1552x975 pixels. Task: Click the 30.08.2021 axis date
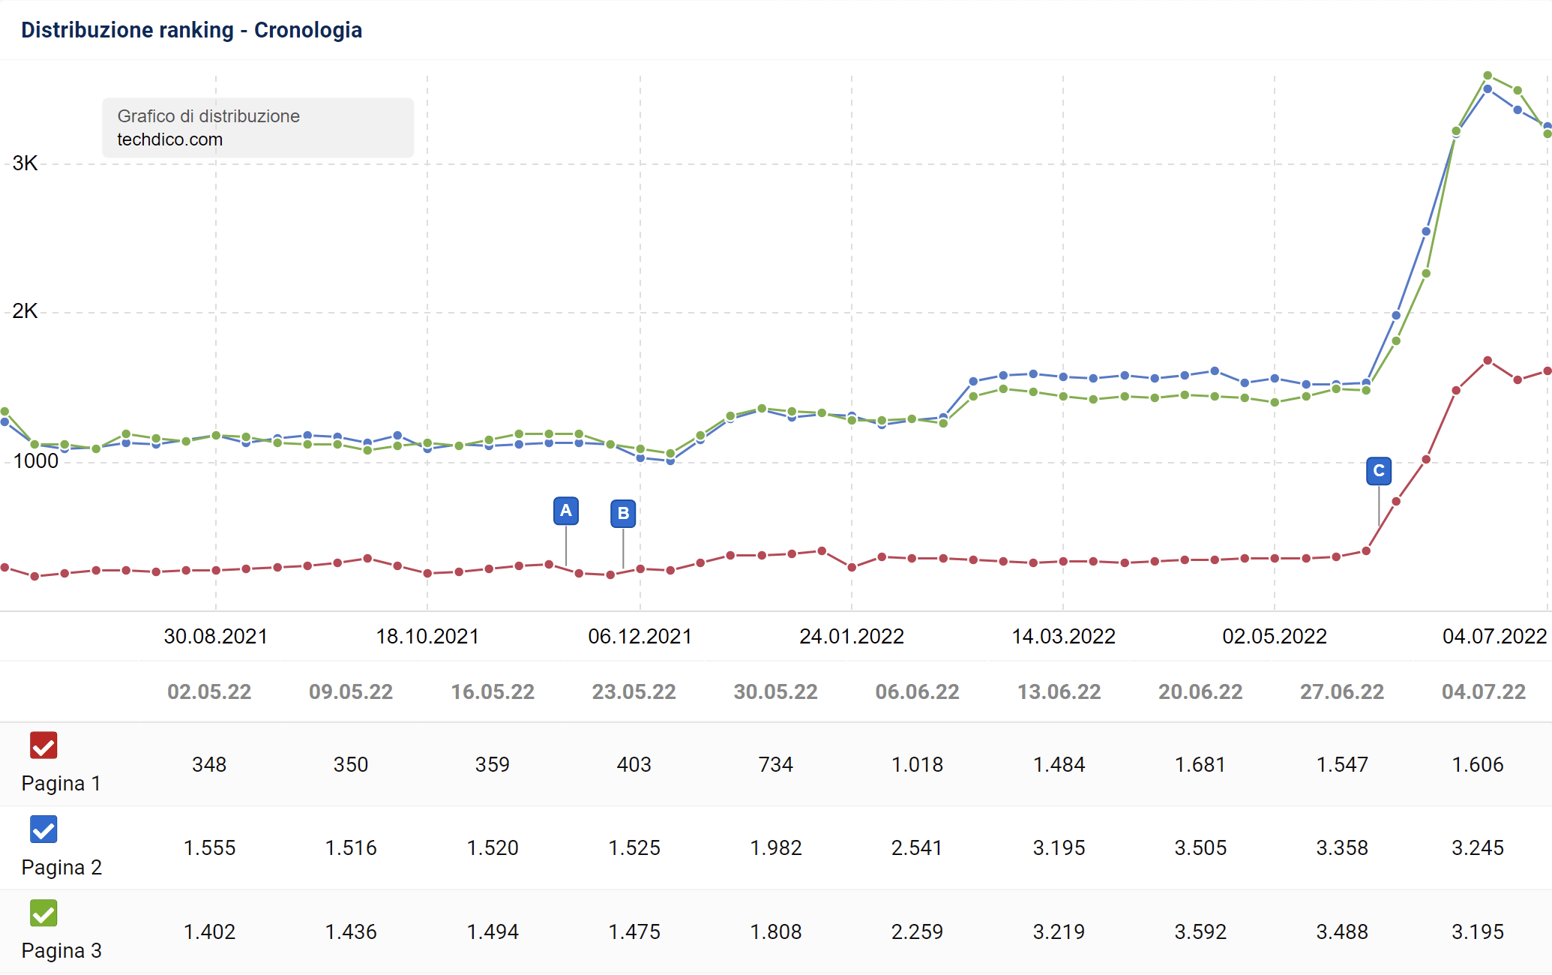tap(216, 637)
